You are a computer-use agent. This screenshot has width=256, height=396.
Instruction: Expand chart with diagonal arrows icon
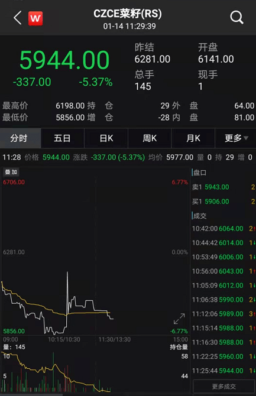179,319
